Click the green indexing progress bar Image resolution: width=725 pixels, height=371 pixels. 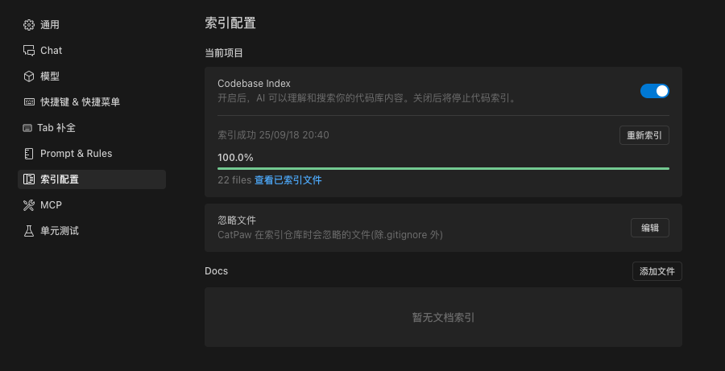[x=443, y=168]
